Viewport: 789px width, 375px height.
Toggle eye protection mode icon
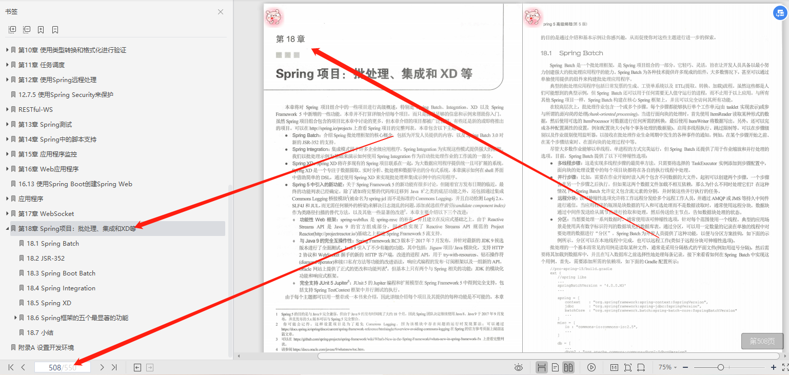point(519,367)
